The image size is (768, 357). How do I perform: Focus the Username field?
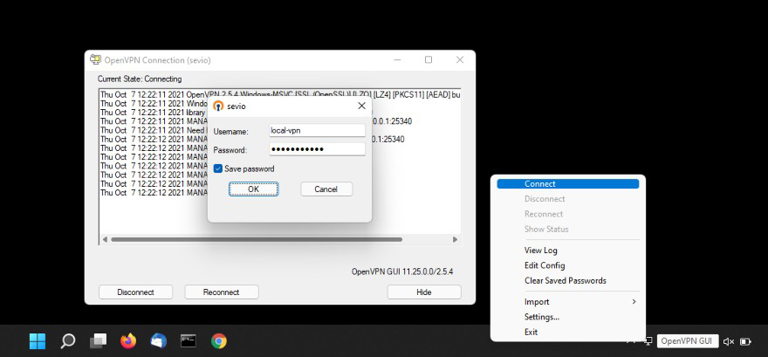coord(318,131)
